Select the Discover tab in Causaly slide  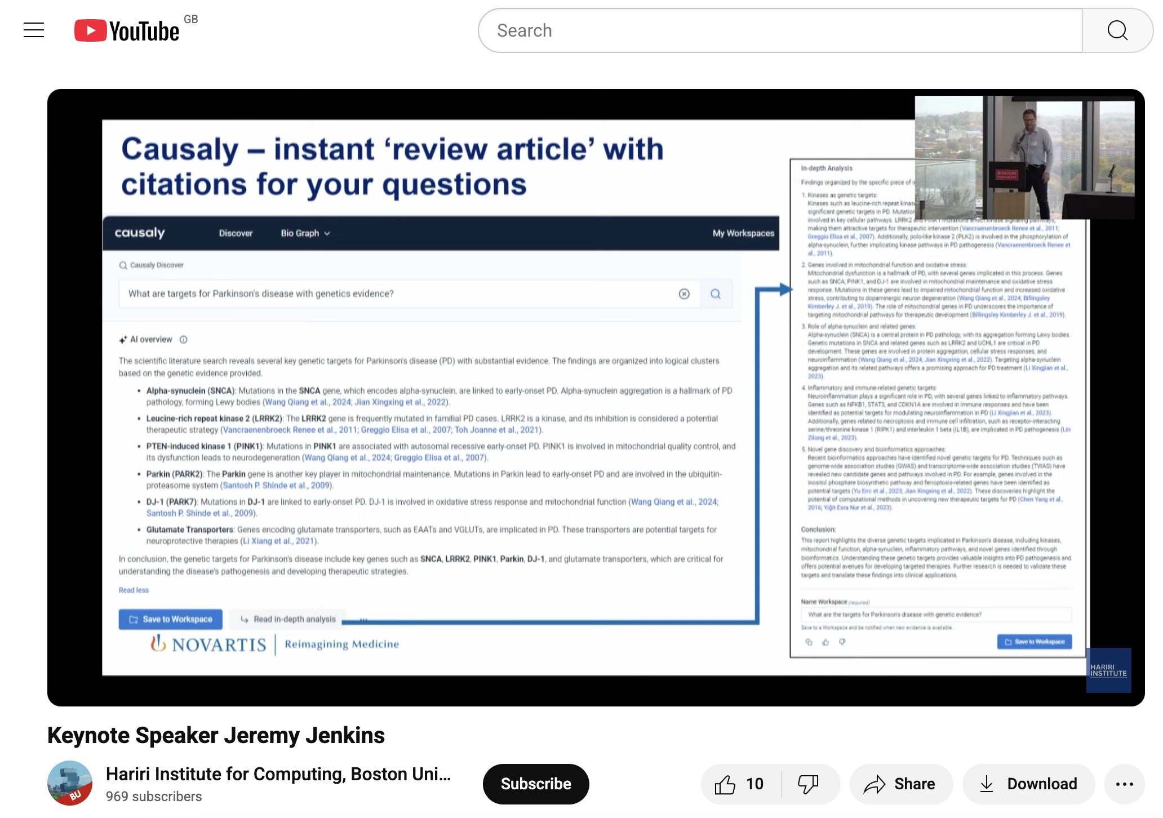pos(236,233)
